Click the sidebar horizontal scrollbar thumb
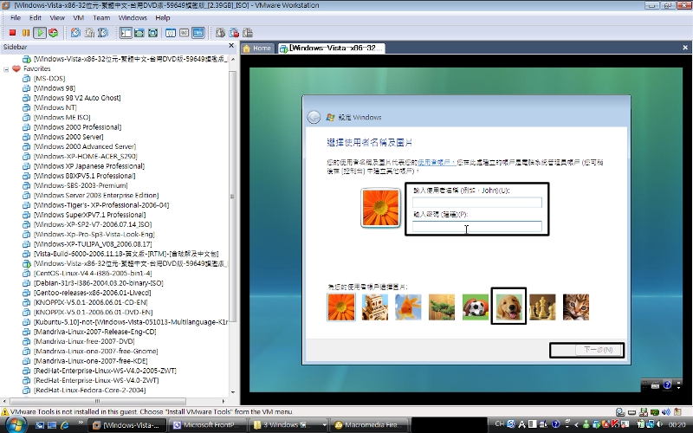The image size is (693, 433). pos(97,401)
